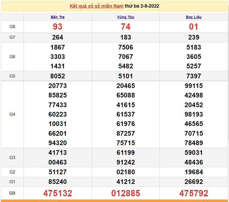The height and width of the screenshot is (202, 229).
Task: Select G1 result 85240 for Bến Tre
Action: [58, 182]
